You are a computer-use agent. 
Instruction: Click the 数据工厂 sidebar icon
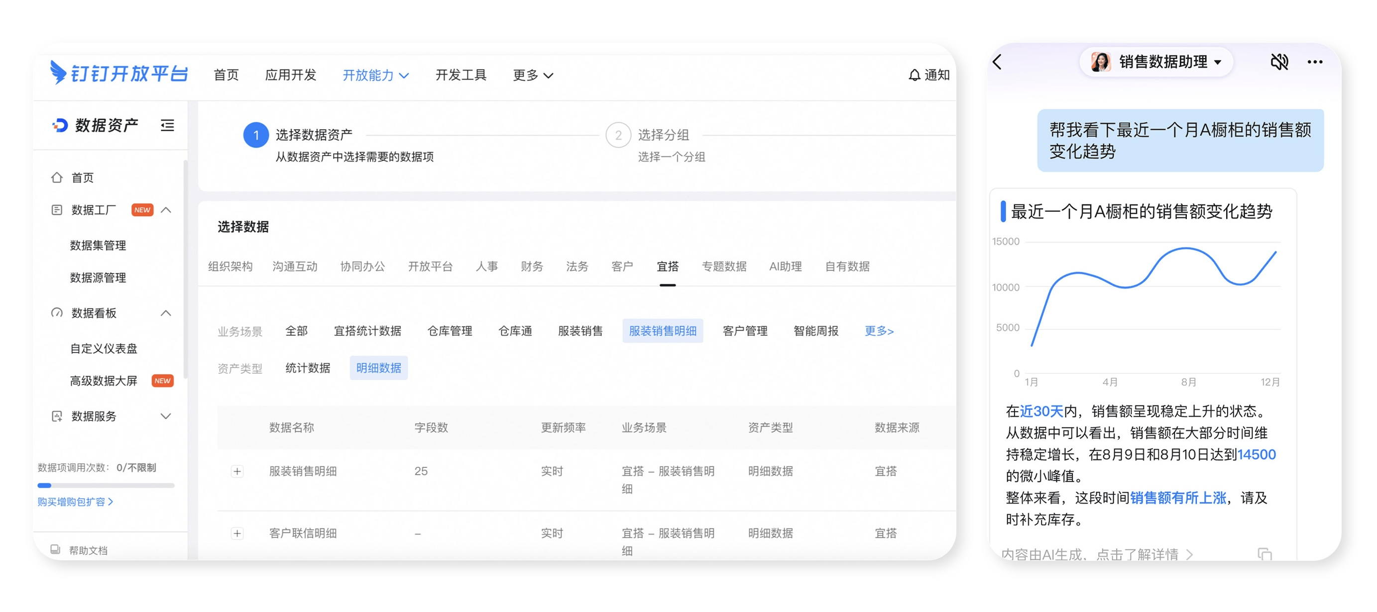(x=57, y=210)
